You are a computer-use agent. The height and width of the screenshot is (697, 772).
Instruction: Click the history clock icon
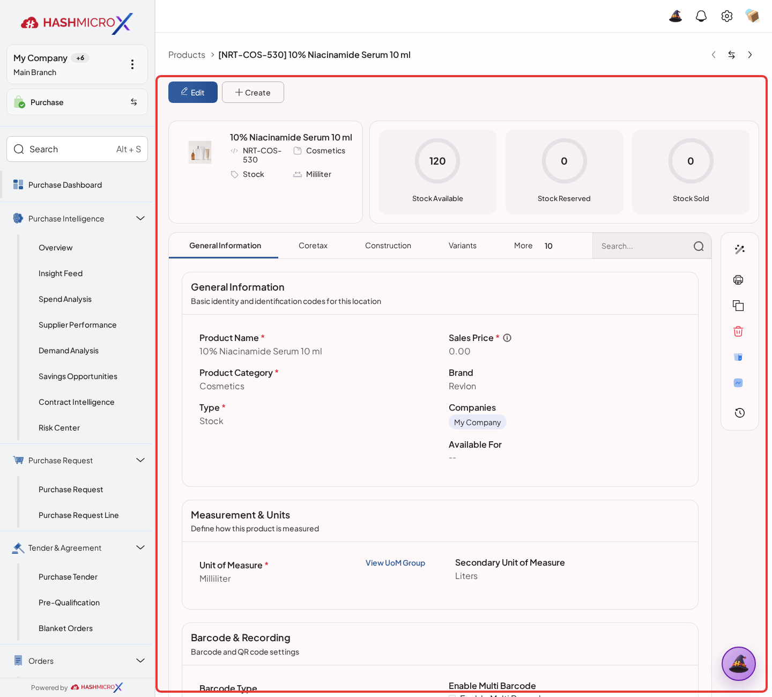tap(740, 413)
